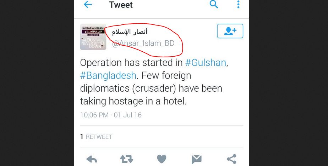Send via direct message envelope icon
Screen dimensions: 328x166
click(x=197, y=159)
